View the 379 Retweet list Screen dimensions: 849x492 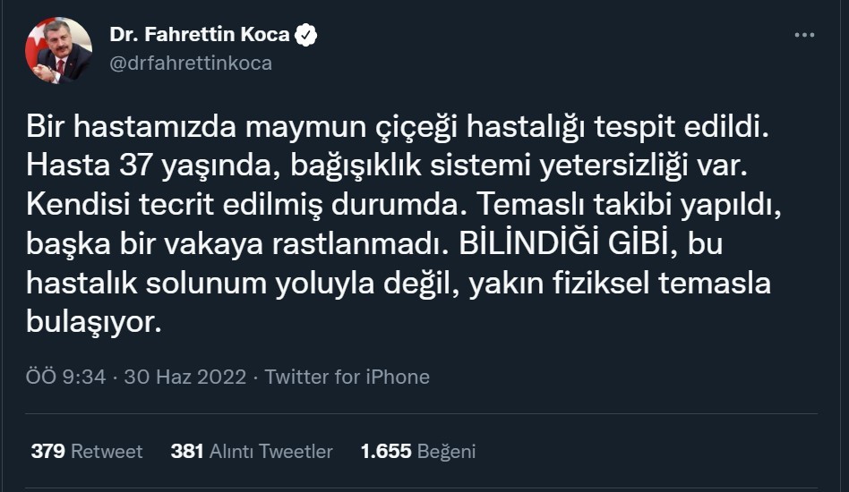[x=87, y=451]
